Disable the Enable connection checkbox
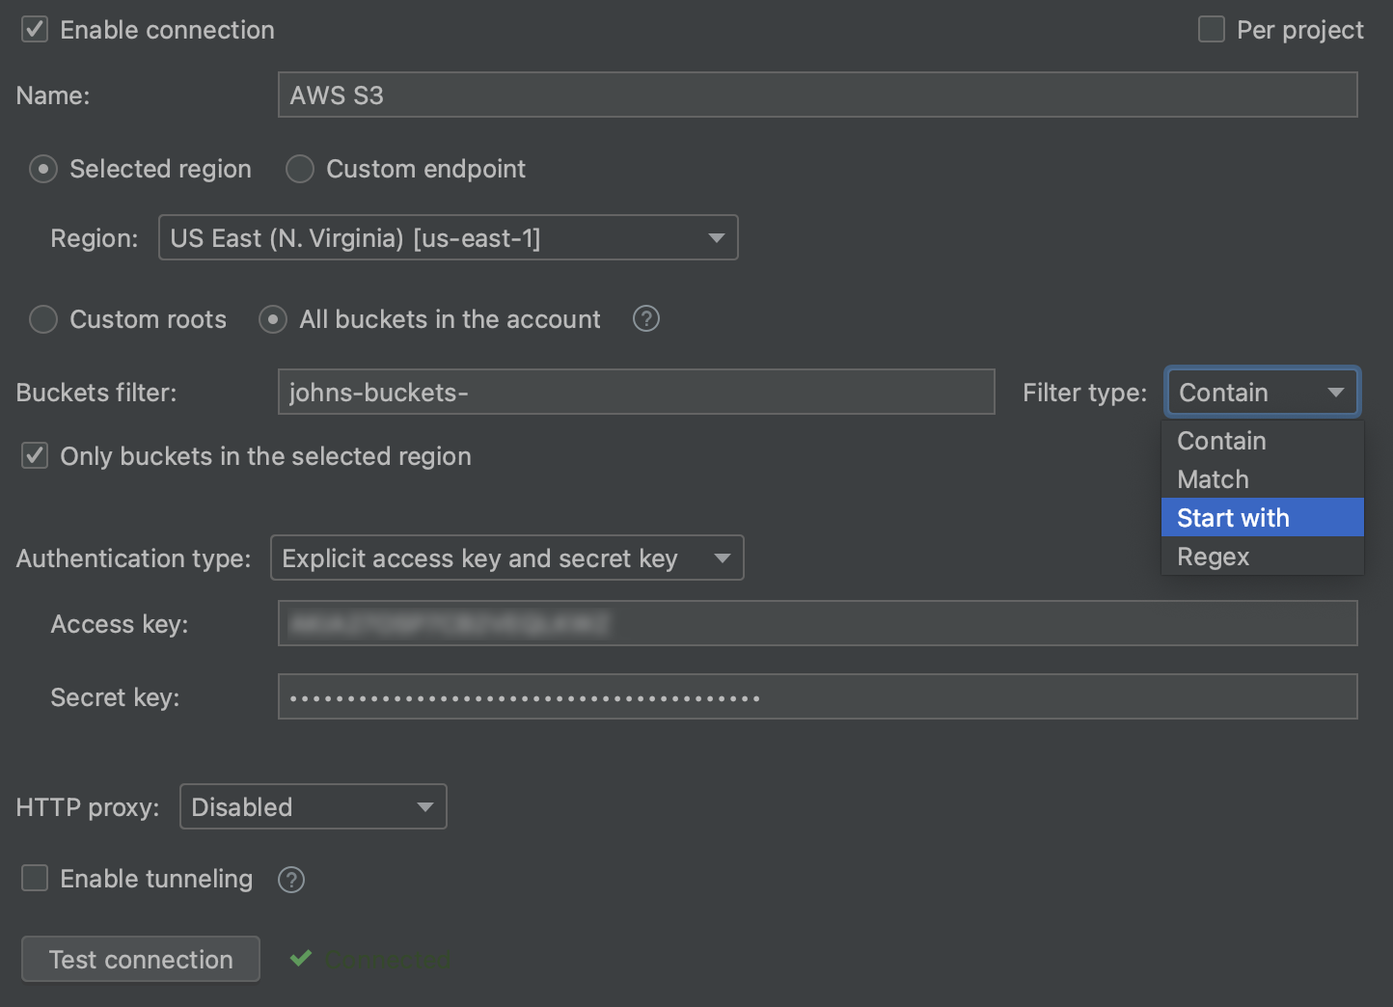 coord(34,29)
